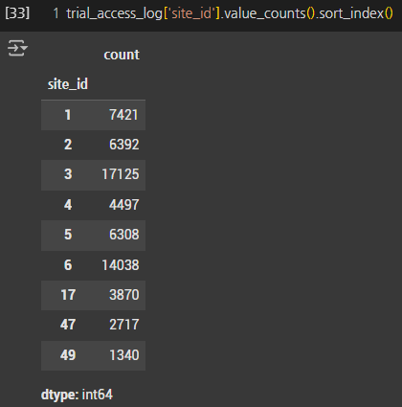
Task: Click the count value 4497
Action: pyautogui.click(x=124, y=205)
